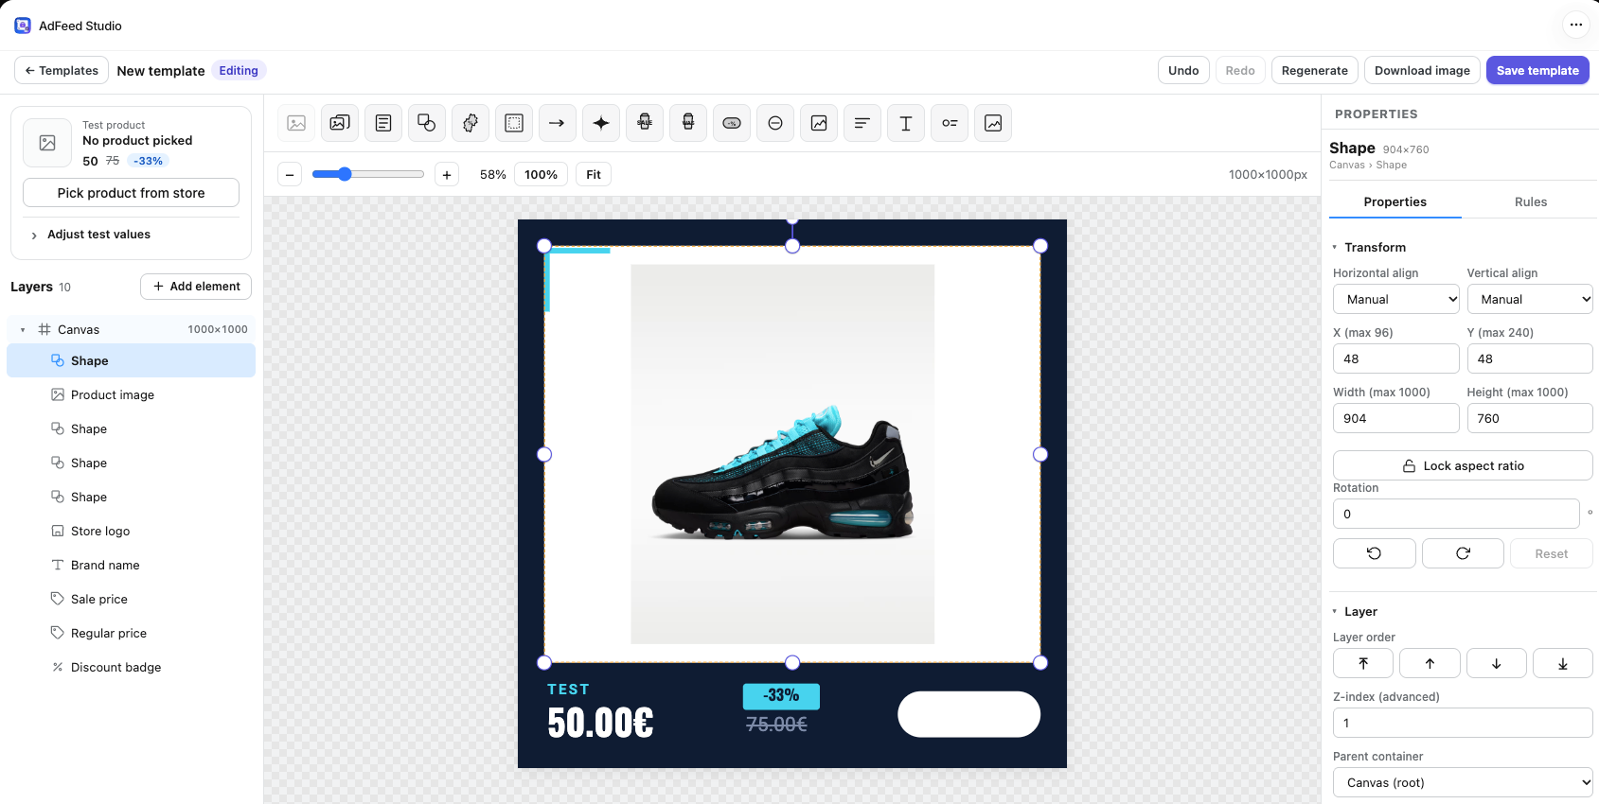
Task: Open the Horizontal align dropdown
Action: point(1396,299)
